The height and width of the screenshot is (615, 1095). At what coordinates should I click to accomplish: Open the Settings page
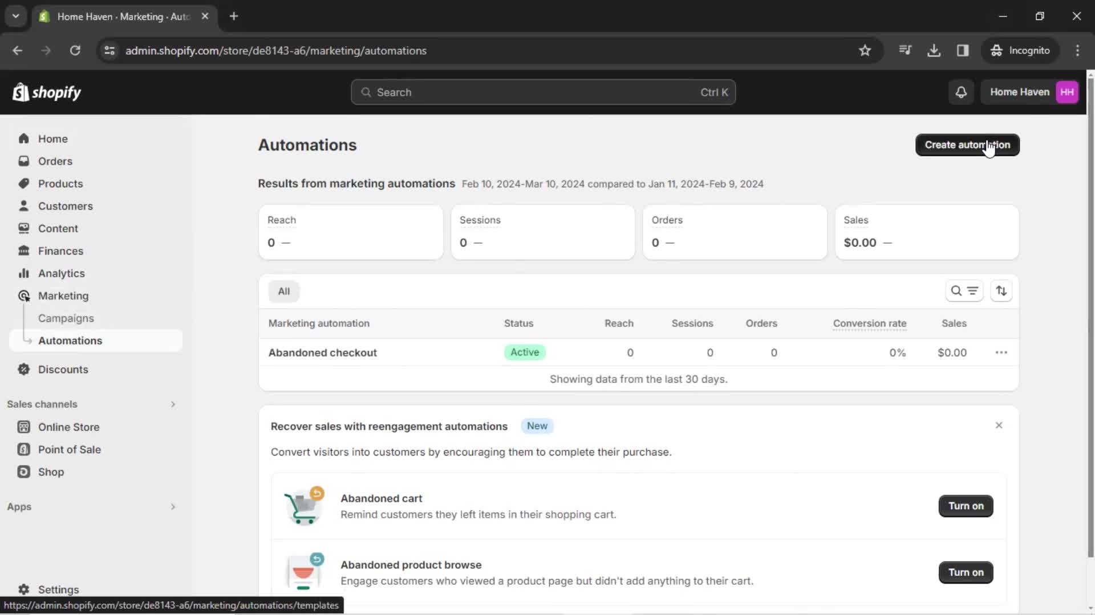(x=59, y=589)
